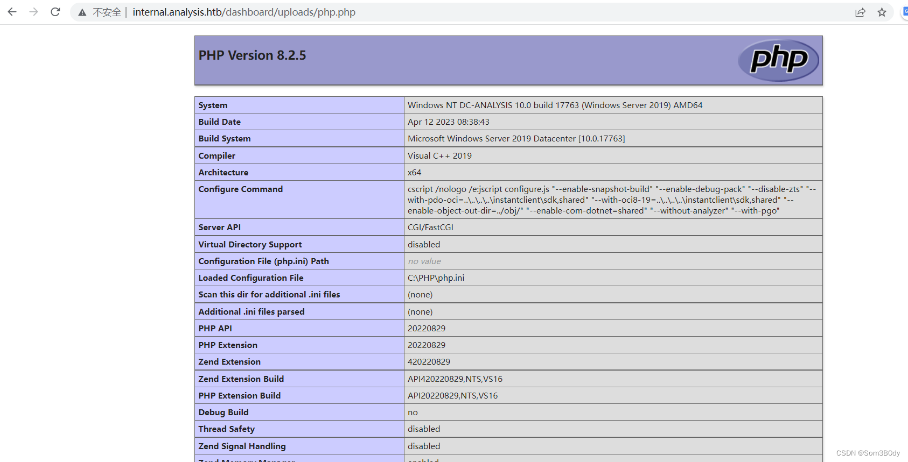Click the Thread Safety label
The image size is (908, 462).
(x=226, y=429)
